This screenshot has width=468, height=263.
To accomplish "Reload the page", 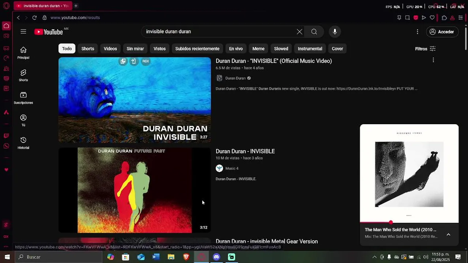I will point(34,18).
